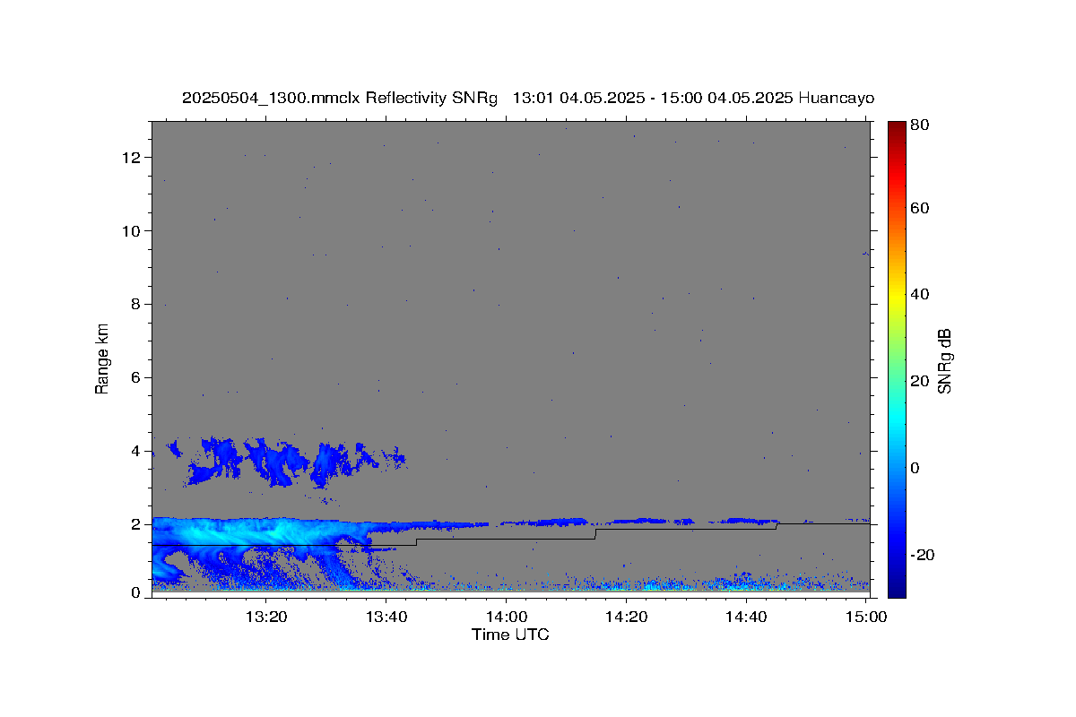Screen dimensions: 1076x717
Task: Click the 4 tick label on range axis
Action: pyautogui.click(x=136, y=451)
